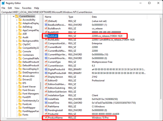Collapse the CurrentVersion tree node
Viewport: 163px width, 121px height.
pos(14,16)
